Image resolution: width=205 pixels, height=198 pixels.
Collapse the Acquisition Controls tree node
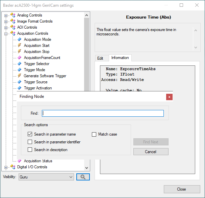[x=6, y=33]
